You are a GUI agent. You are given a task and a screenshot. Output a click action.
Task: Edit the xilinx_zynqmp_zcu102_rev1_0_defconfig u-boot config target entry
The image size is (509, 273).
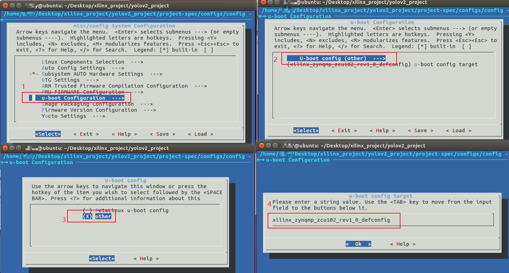382,64
